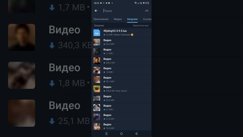The image size is (243, 137).
Task: Open thumbnail of the 39,4 MB video
Action: point(97,98)
